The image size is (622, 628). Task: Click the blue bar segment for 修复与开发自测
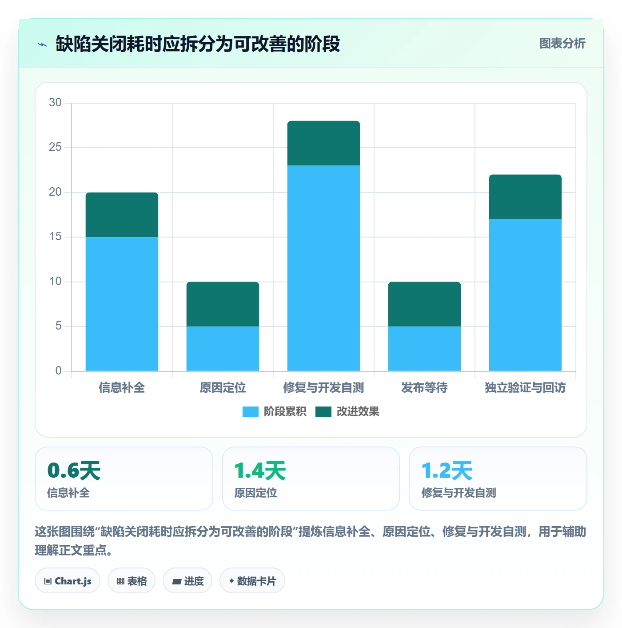coord(323,268)
